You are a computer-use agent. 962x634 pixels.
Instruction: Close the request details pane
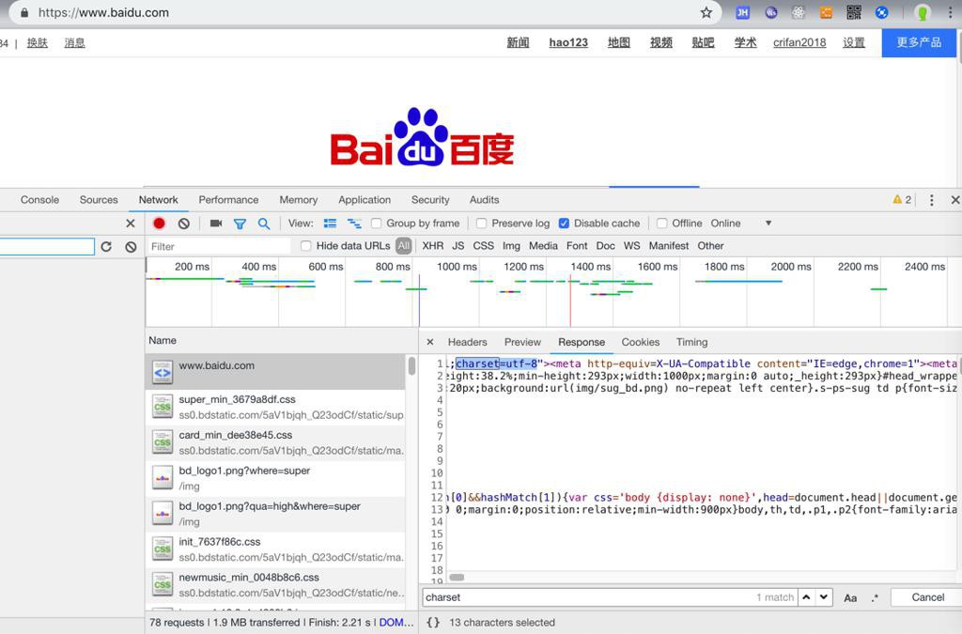click(430, 342)
